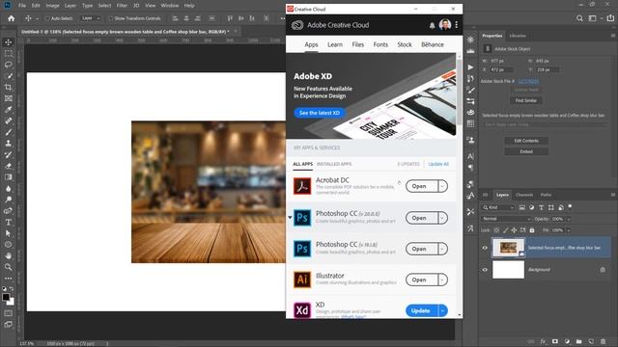618x347 pixels.
Task: Switch to the Libraries panel tab
Action: (518, 36)
